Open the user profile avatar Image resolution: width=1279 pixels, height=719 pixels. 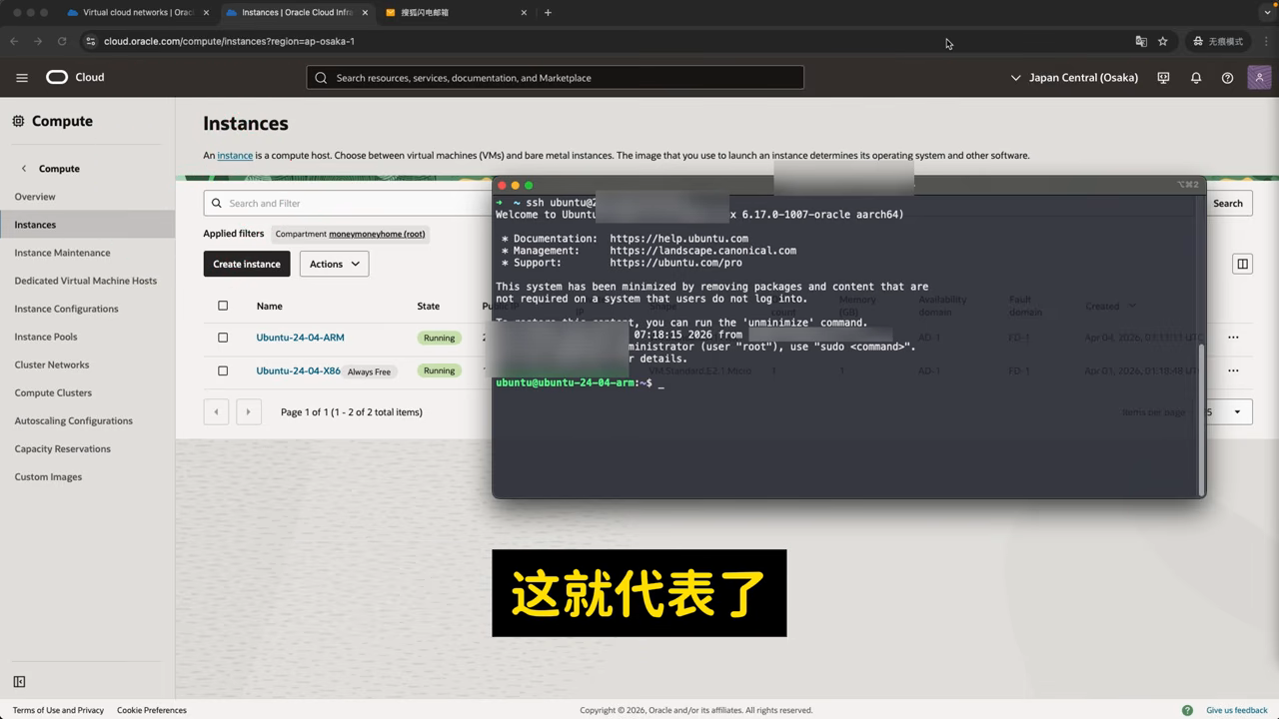pos(1259,77)
